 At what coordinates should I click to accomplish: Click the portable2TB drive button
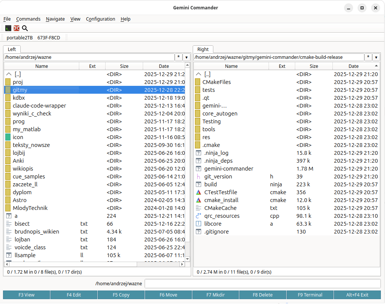pos(20,37)
